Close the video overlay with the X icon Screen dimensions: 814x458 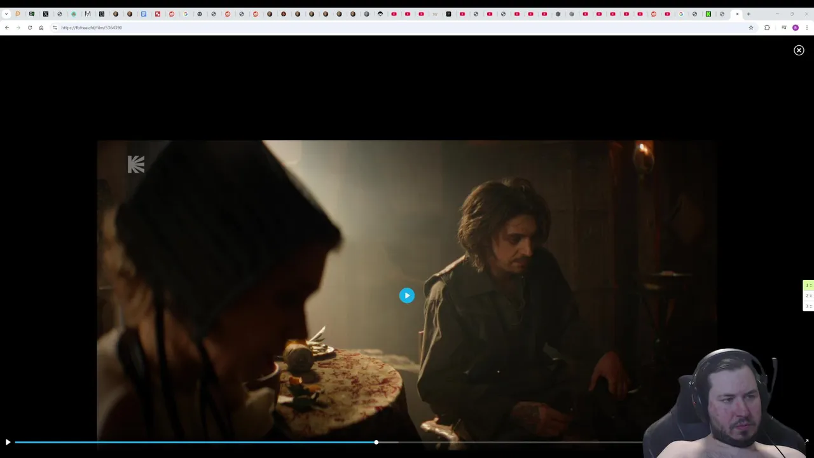[x=799, y=50]
